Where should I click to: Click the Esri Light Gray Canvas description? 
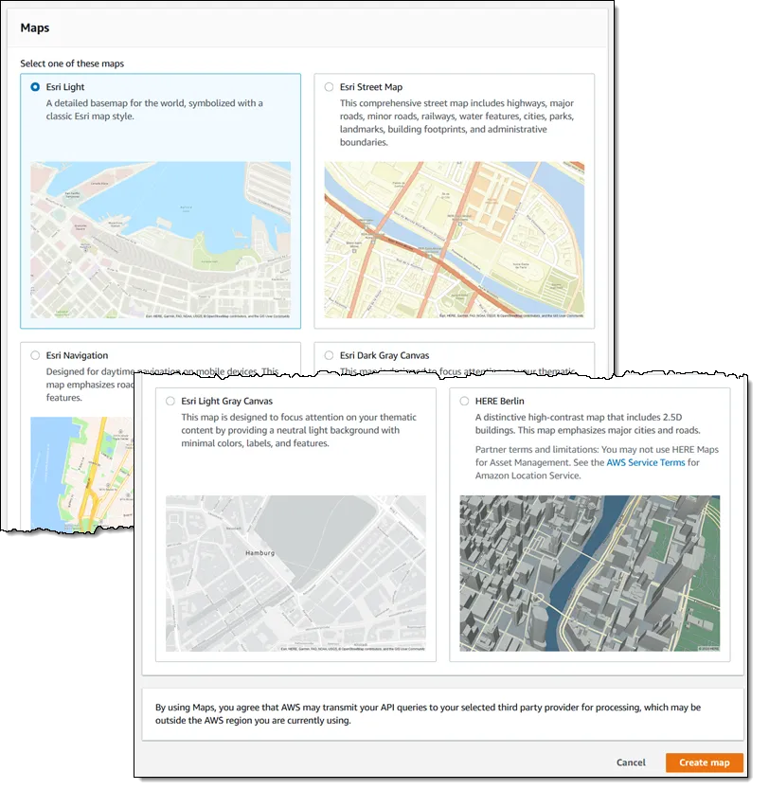(298, 430)
